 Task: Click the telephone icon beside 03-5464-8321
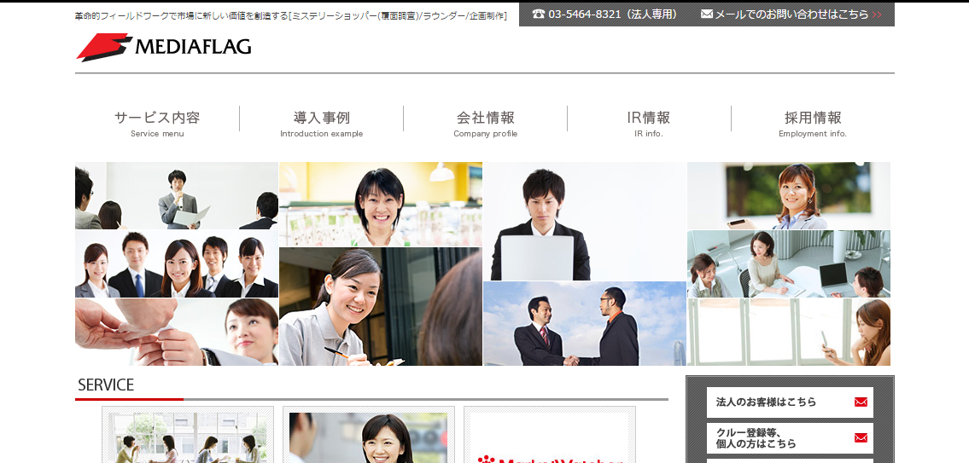tap(538, 14)
